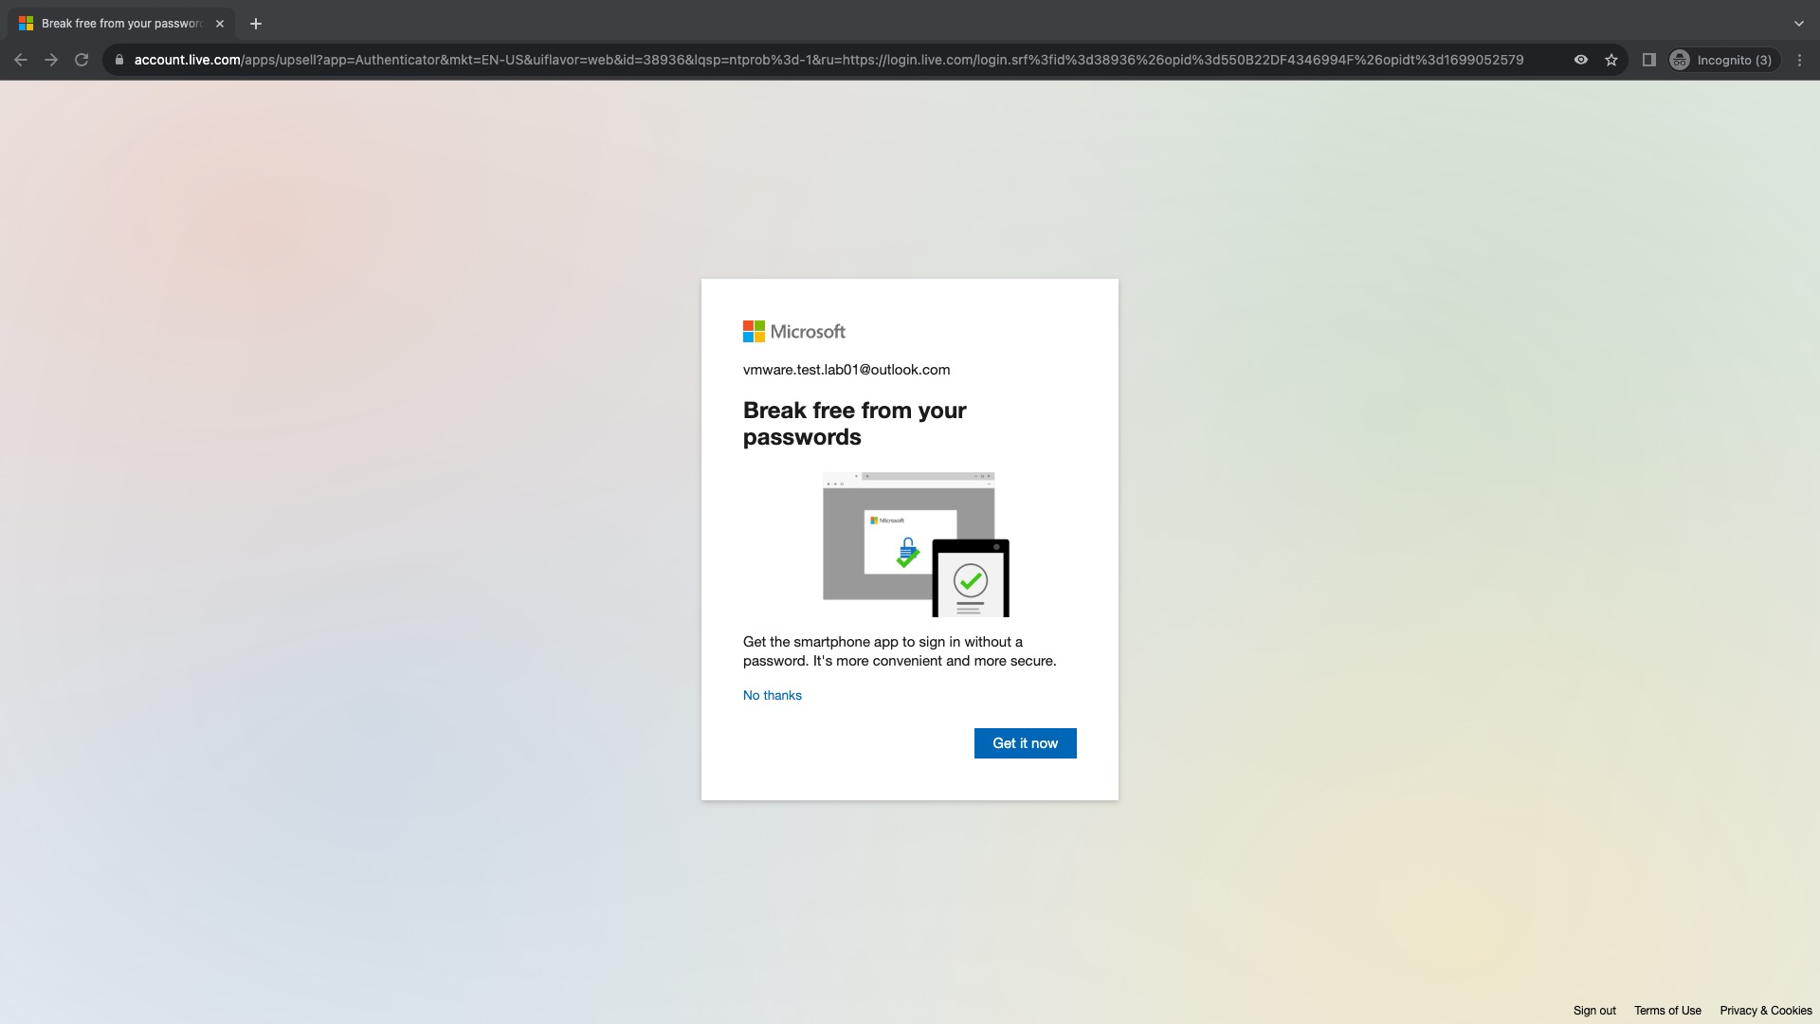This screenshot has width=1820, height=1024.
Task: Bookmark this page with the star icon
Action: point(1611,59)
